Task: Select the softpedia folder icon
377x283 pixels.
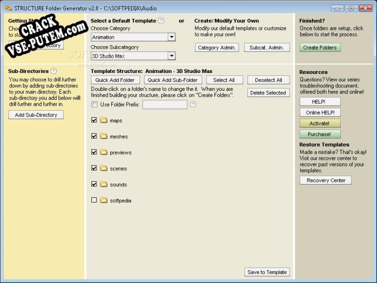Action: click(x=104, y=200)
